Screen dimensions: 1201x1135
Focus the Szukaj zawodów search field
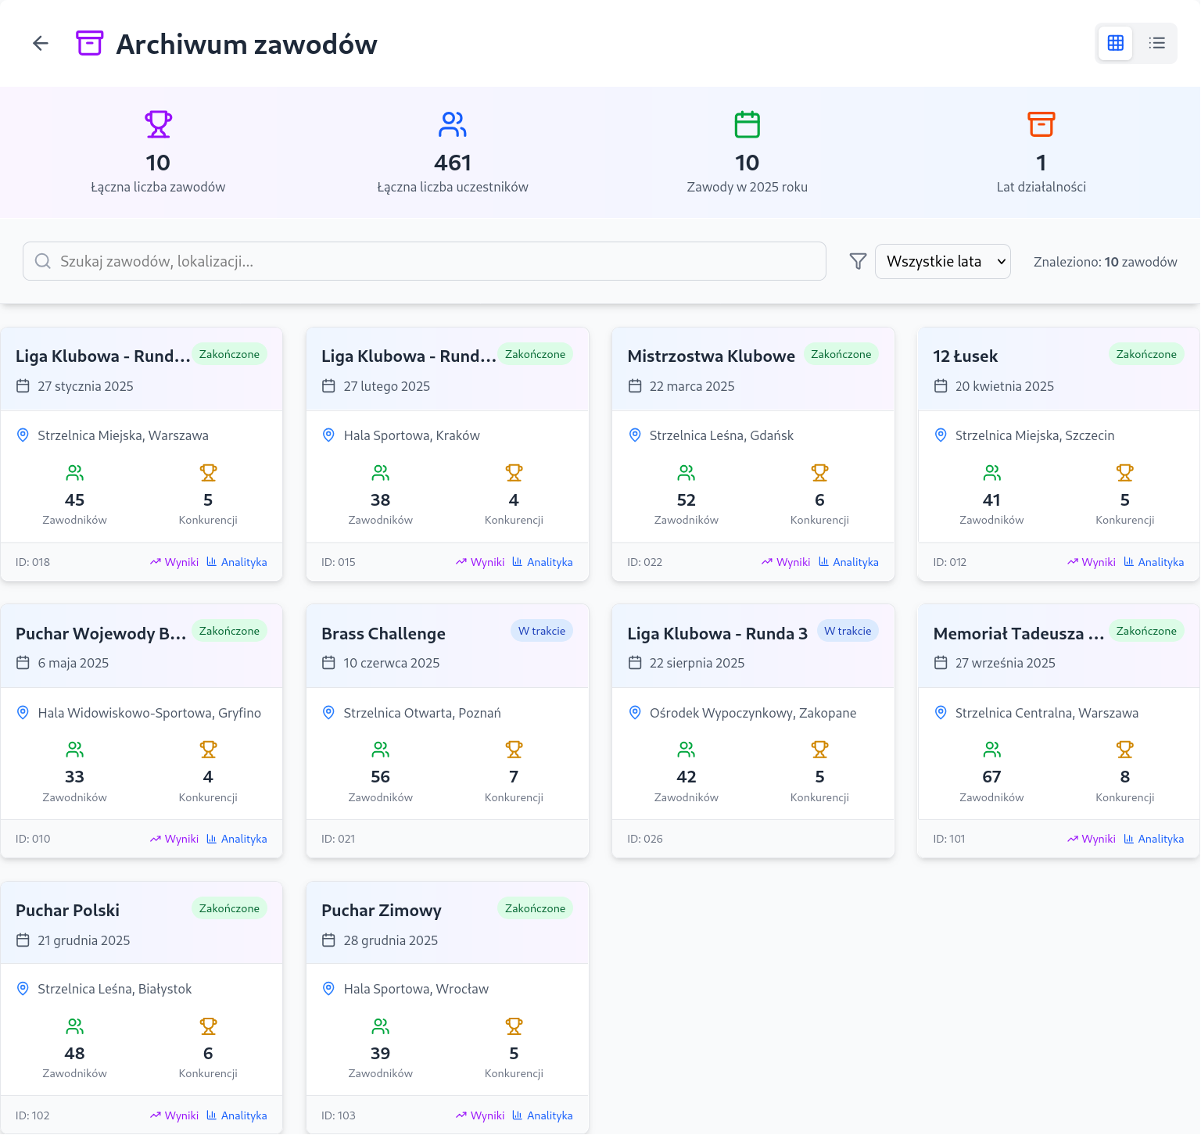(425, 261)
